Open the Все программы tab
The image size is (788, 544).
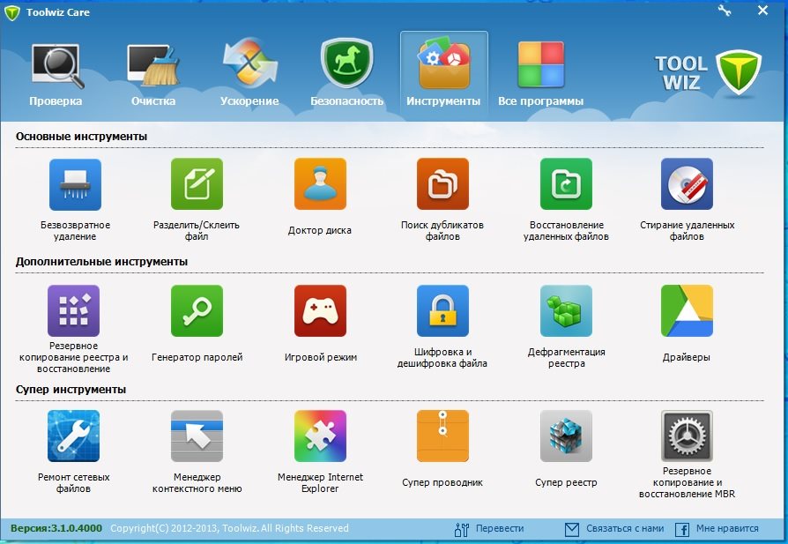point(540,74)
